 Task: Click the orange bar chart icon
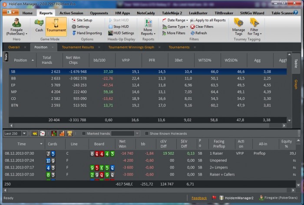click(62, 133)
